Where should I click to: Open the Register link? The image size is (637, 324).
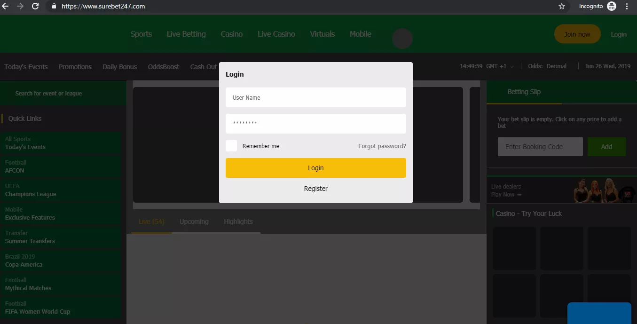(x=315, y=188)
